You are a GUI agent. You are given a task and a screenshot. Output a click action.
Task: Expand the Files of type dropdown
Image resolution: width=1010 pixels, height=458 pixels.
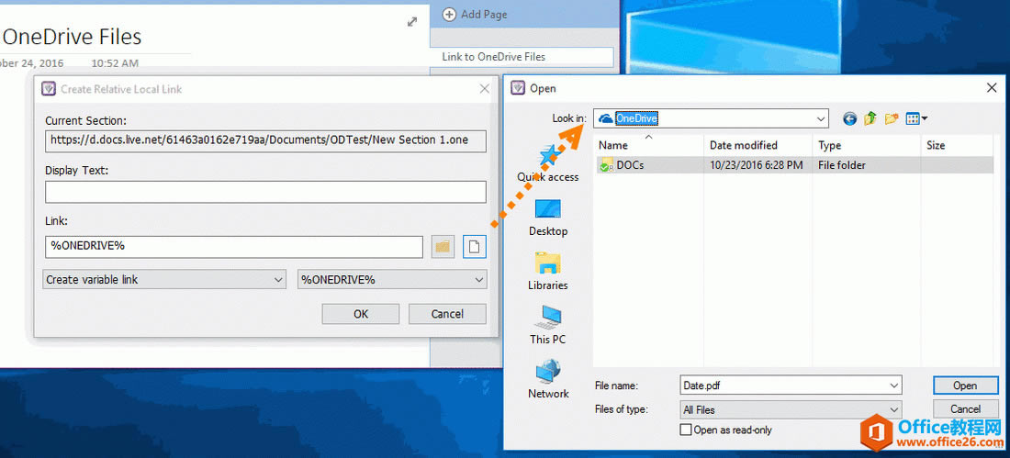click(894, 409)
